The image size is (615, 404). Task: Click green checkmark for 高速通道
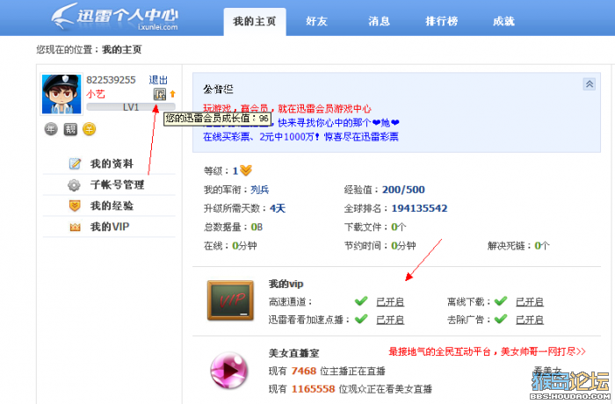tap(361, 301)
